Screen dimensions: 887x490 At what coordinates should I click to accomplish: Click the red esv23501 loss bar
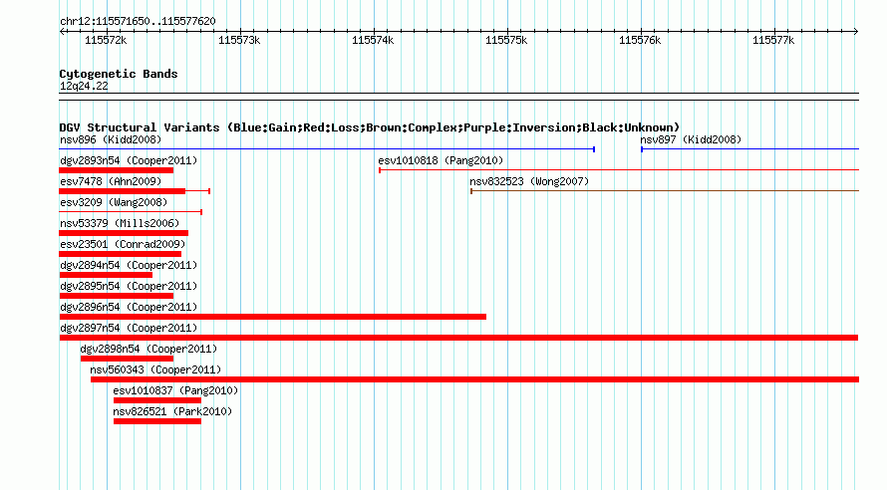click(120, 254)
